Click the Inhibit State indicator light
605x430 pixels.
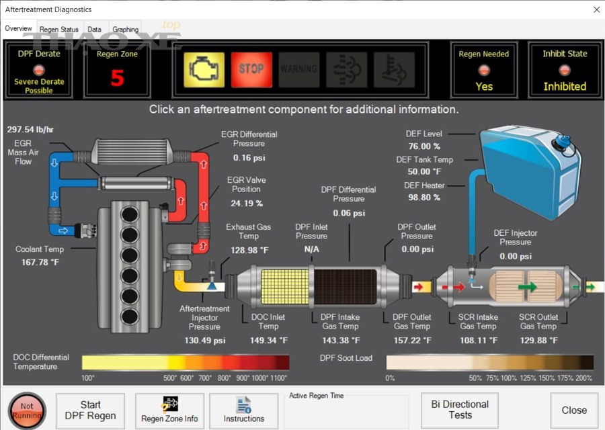pyautogui.click(x=565, y=70)
